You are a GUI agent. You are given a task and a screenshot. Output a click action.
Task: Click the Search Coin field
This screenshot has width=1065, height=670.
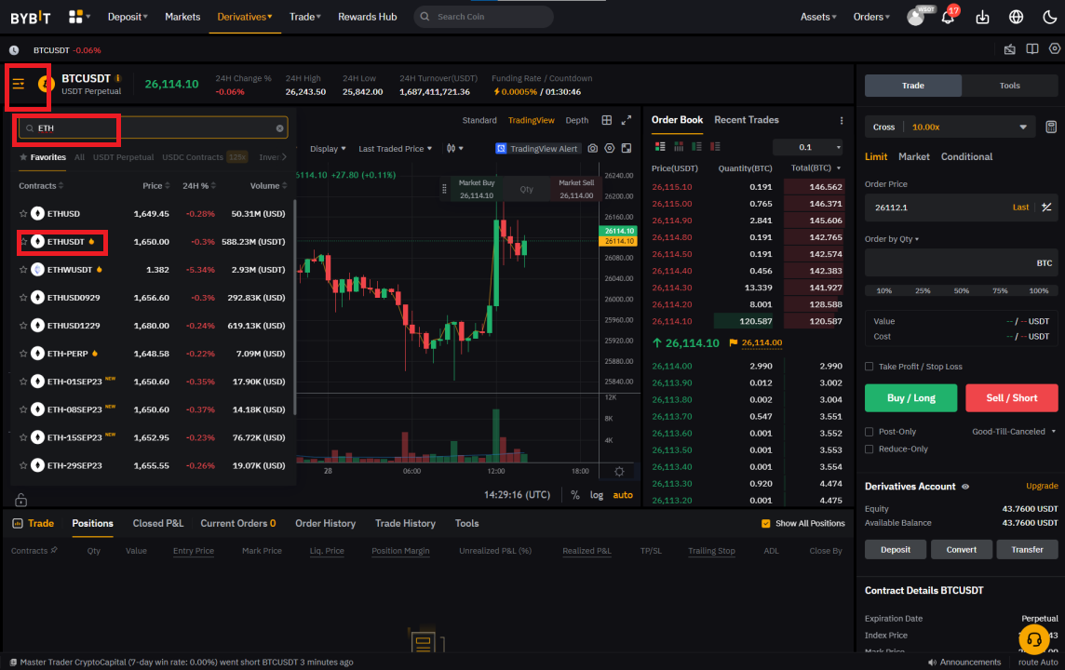pos(483,17)
